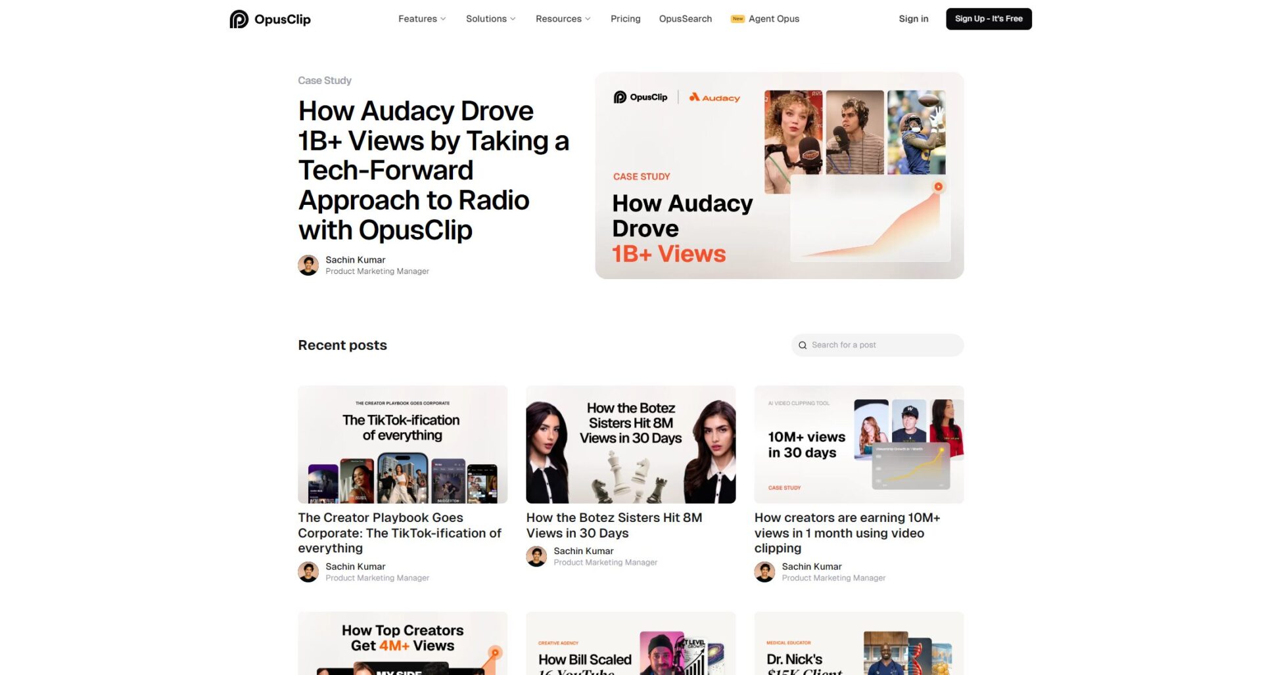Click Sachin Kumar name under TikTok-ification post
1262x675 pixels.
[356, 567]
